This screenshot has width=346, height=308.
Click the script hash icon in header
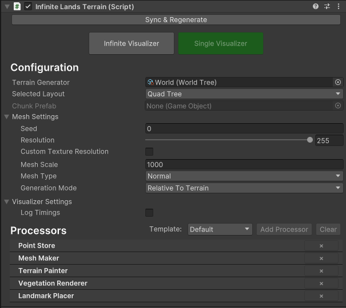(17, 6)
